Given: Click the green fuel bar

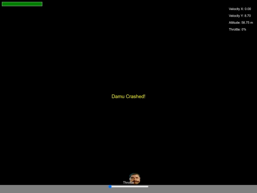Looking at the screenshot, I should pos(22,4).
